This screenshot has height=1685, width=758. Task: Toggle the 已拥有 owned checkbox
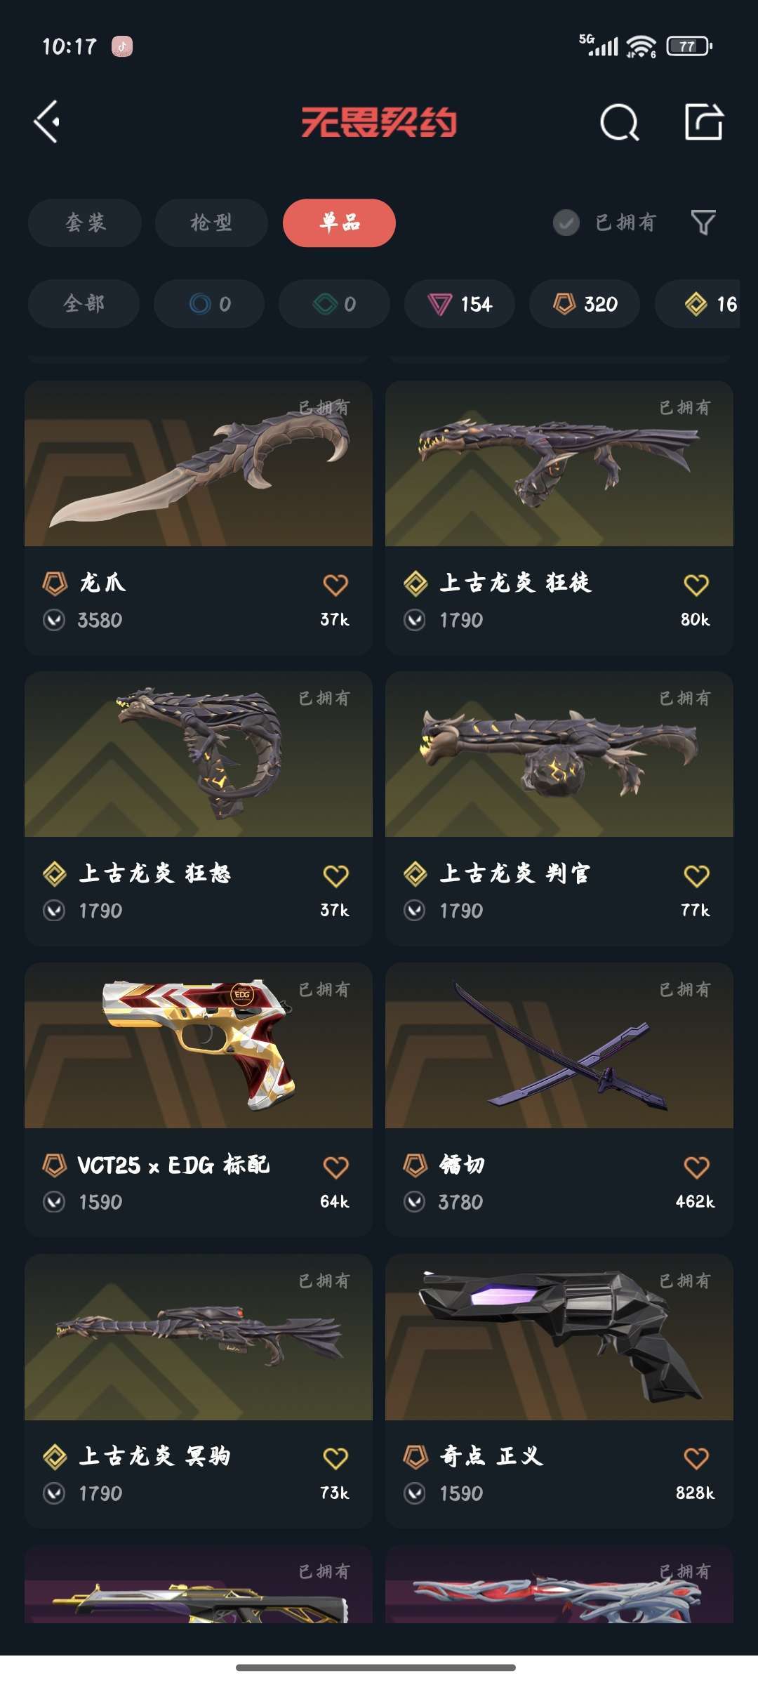(566, 223)
